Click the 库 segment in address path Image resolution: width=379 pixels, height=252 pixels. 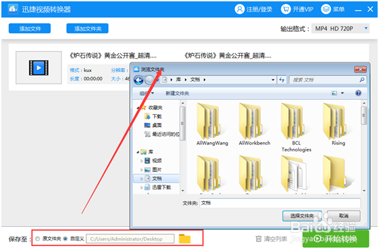[x=179, y=79]
